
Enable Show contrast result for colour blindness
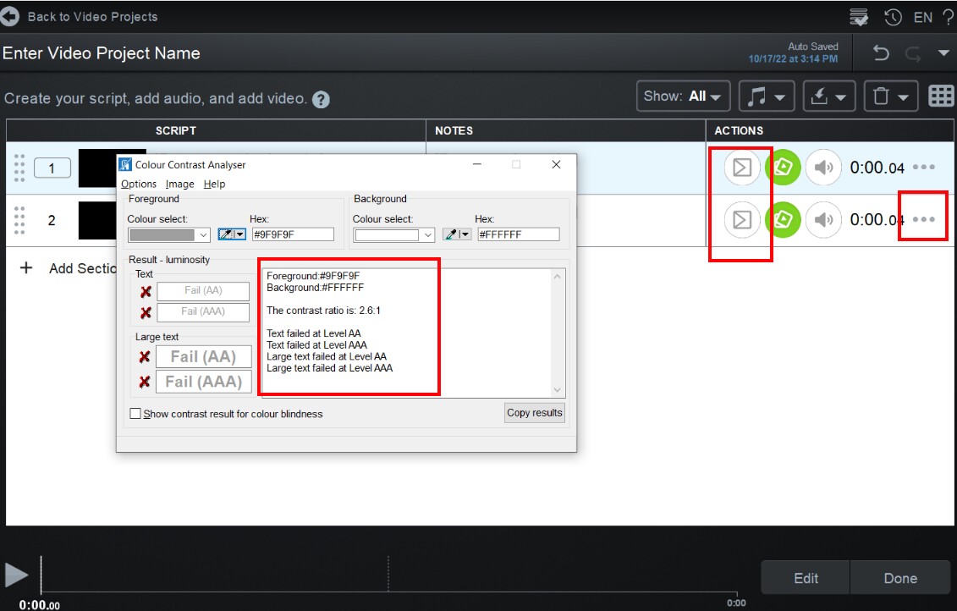tap(135, 413)
